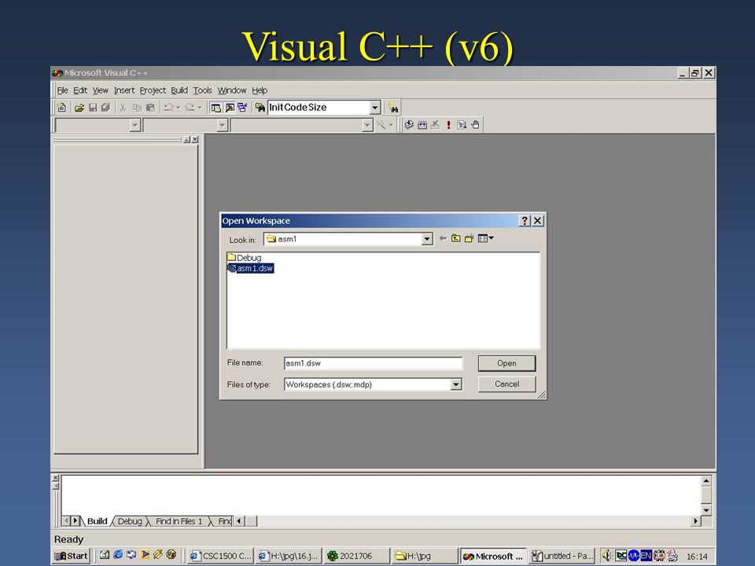Image resolution: width=755 pixels, height=566 pixels.
Task: Click the Find in Files binoculars icon
Action: (x=260, y=108)
